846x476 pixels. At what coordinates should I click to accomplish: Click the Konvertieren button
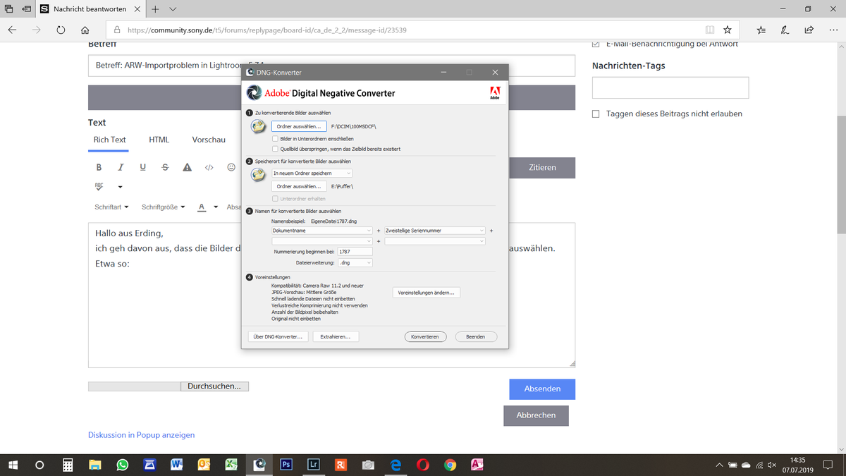tap(425, 336)
